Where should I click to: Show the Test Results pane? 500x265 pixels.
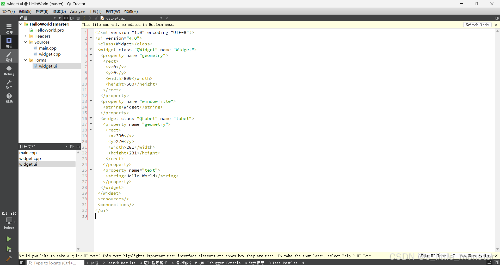click(283, 263)
